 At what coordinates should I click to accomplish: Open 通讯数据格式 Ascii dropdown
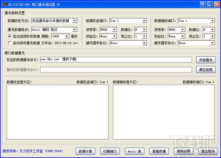pos(75,29)
